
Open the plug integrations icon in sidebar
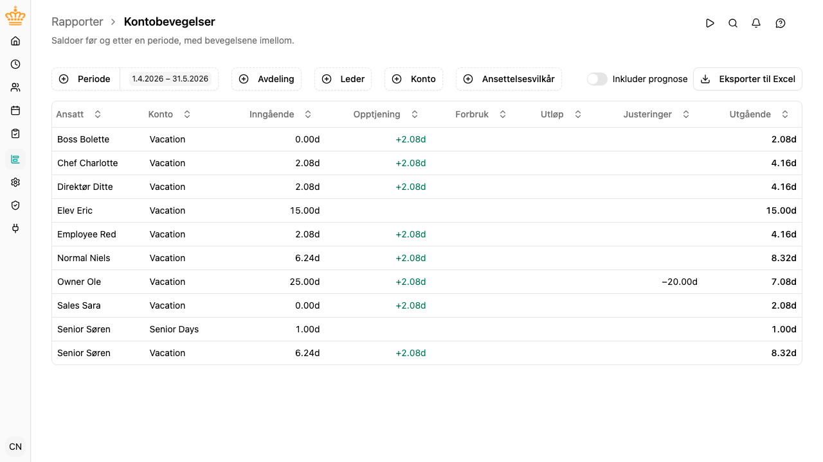15,228
